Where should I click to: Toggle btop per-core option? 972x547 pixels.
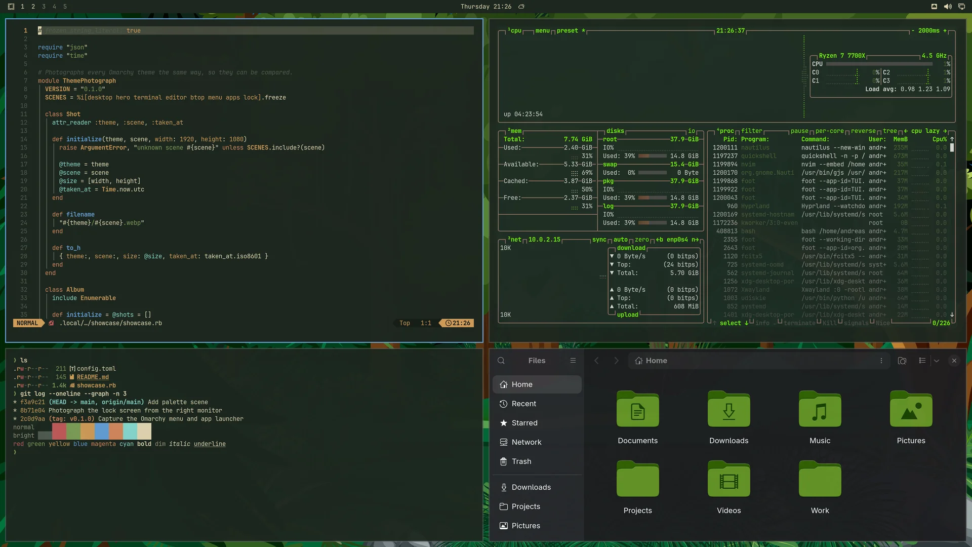829,131
